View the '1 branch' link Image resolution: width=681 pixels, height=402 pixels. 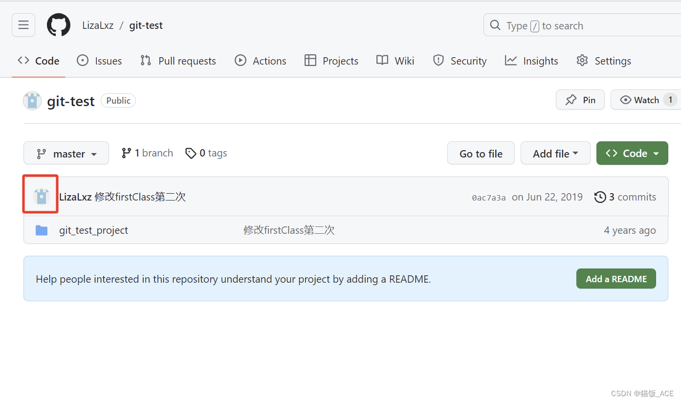coord(147,153)
